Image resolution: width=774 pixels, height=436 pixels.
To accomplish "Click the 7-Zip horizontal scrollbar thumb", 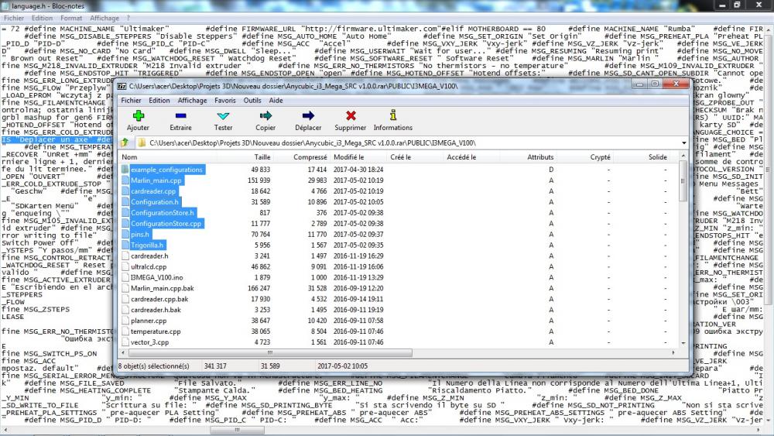I will click(270, 352).
